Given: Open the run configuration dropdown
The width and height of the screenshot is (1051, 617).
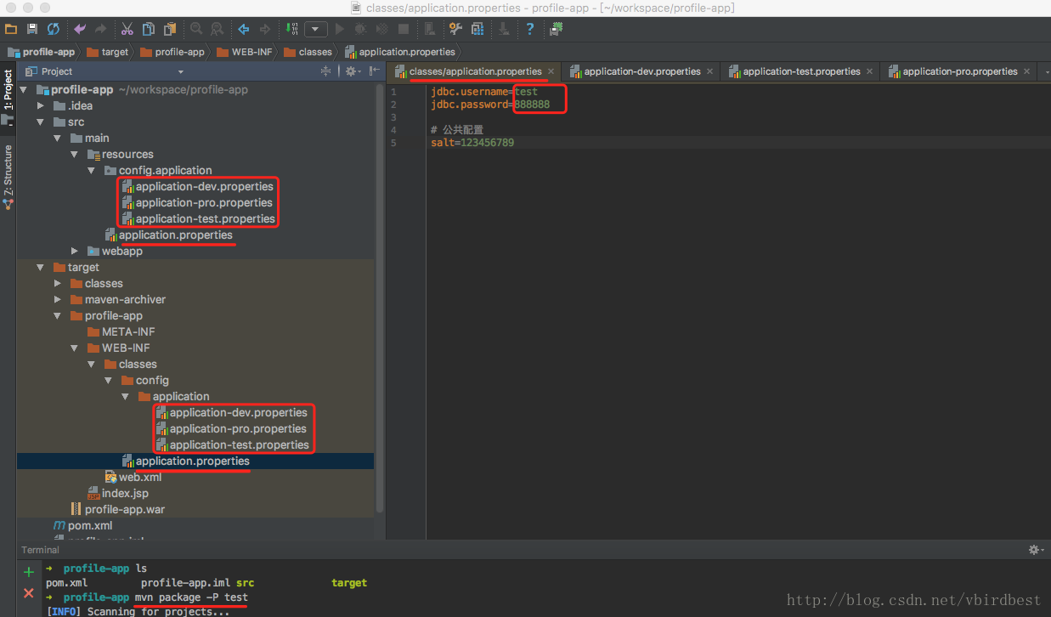Looking at the screenshot, I should coord(316,29).
